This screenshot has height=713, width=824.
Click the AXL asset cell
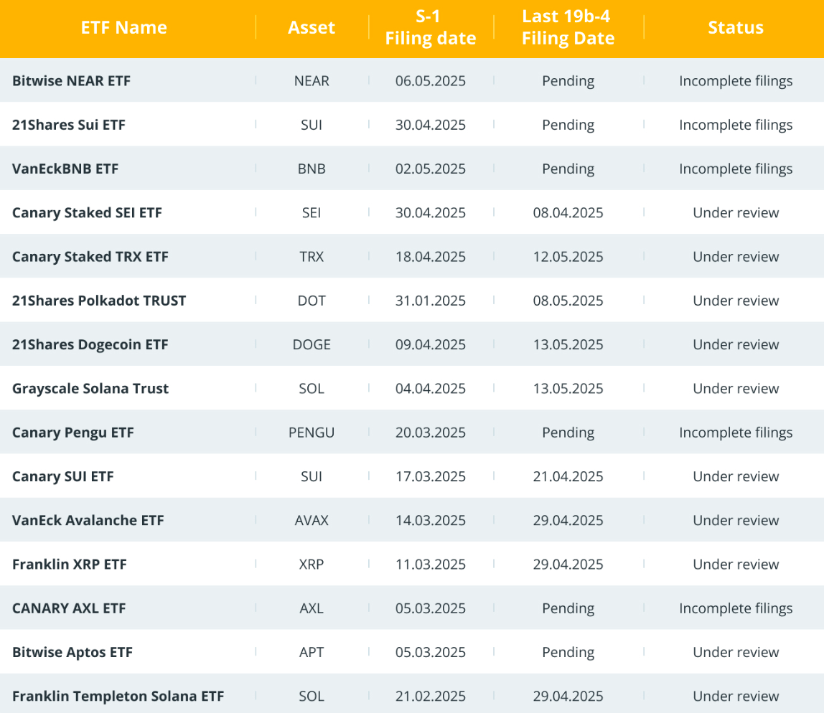click(312, 608)
